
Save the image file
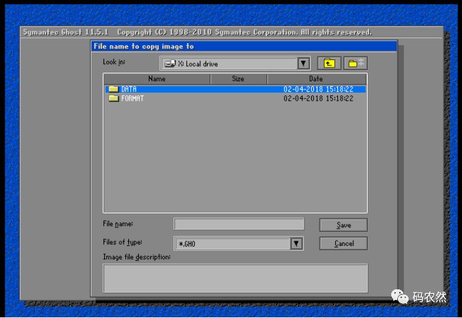343,225
